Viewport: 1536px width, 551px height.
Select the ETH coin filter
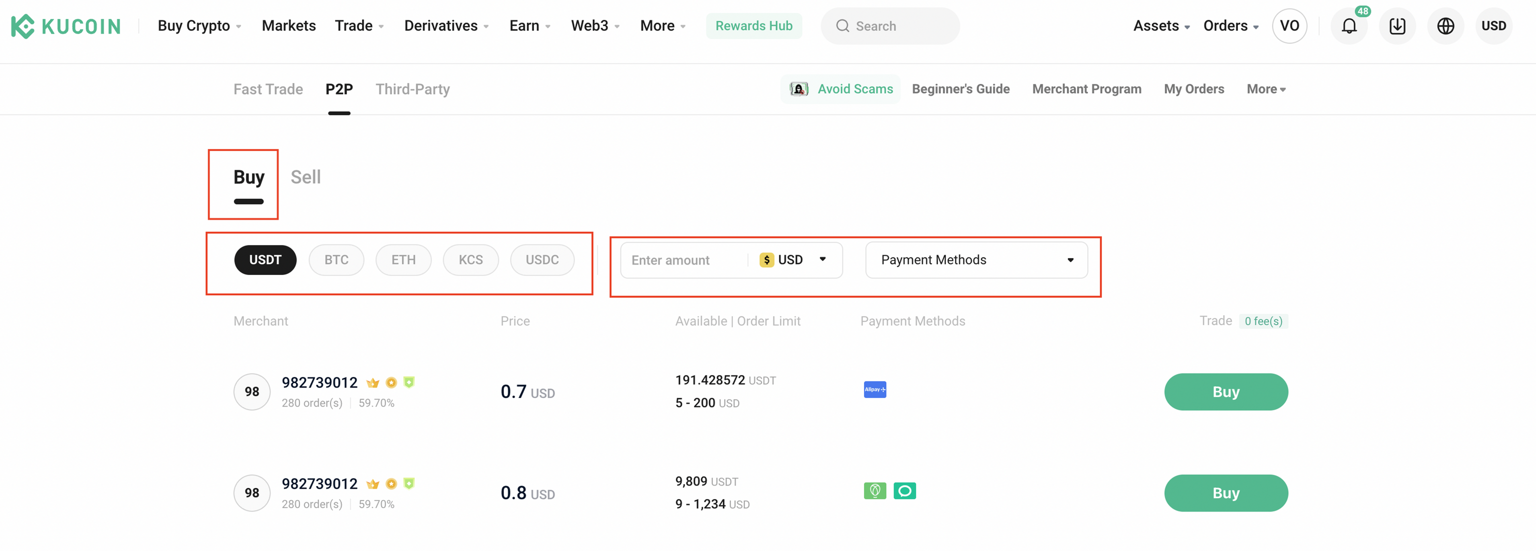pyautogui.click(x=403, y=260)
